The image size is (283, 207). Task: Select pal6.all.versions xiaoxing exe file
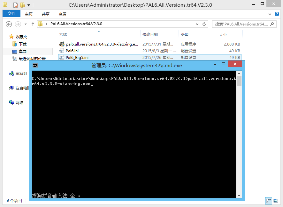(x=102, y=44)
